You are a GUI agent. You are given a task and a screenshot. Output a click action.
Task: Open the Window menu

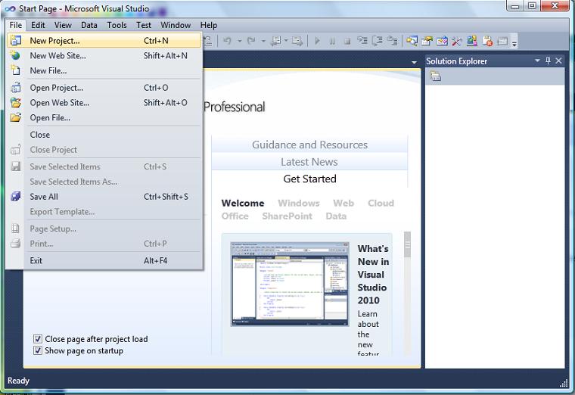pos(176,25)
